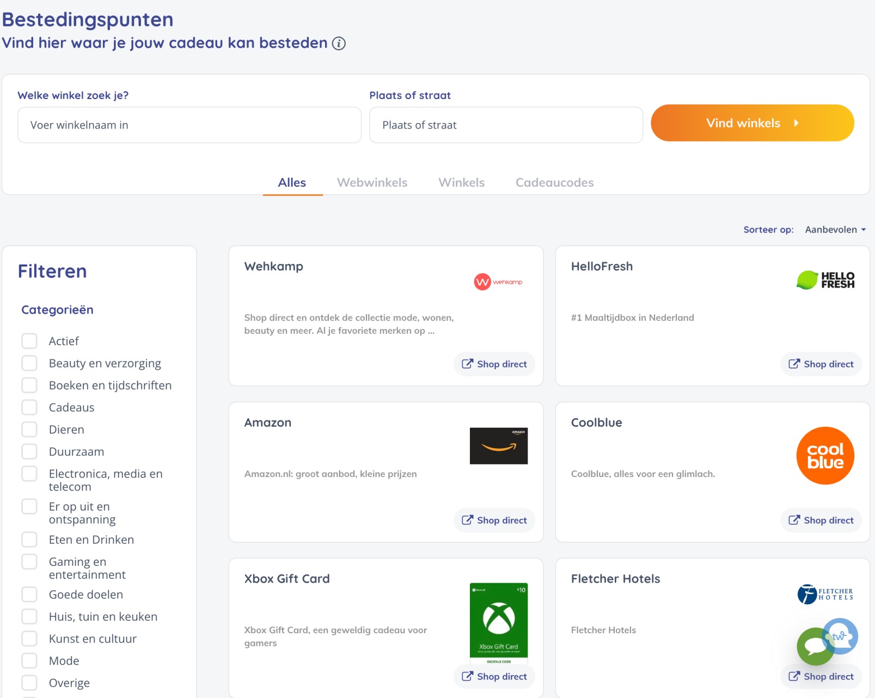Switch to the Webwinkels tab
Screen dimensions: 875x698
pos(372,182)
